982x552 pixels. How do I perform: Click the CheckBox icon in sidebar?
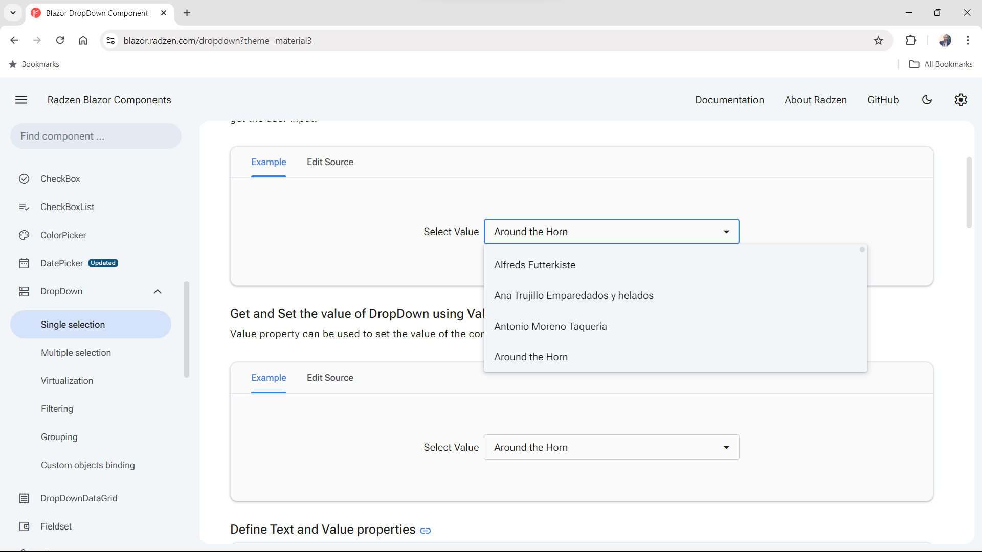(24, 178)
